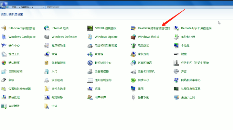Open the 区域和语言 globe icon

click(x=133, y=63)
